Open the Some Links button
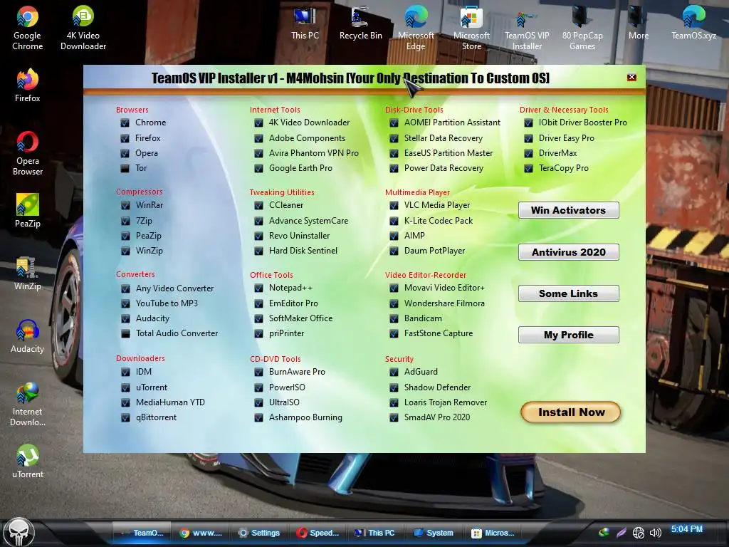Screen dimensions: 729x547 pyautogui.click(x=568, y=293)
